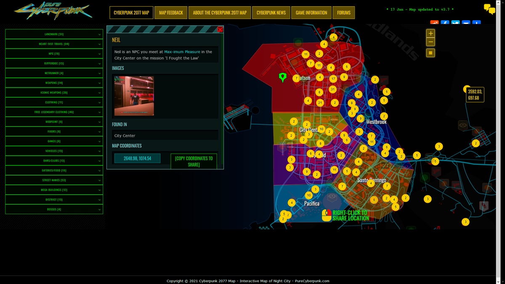Expand the Netrunner [4] category
The width and height of the screenshot is (505, 284).
[54, 73]
